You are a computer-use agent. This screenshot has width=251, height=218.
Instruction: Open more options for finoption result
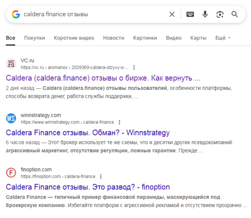(101, 176)
